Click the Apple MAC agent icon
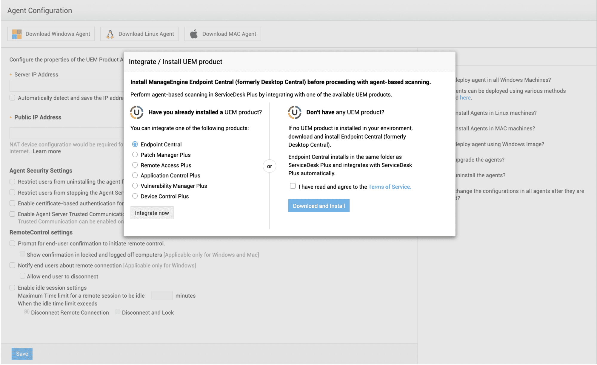 click(x=194, y=34)
